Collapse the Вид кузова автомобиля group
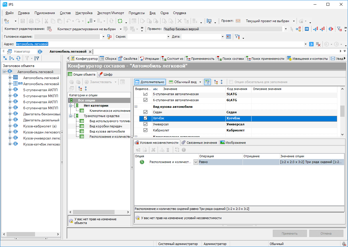Viewport: 348px width, 247px height. pos(136,107)
